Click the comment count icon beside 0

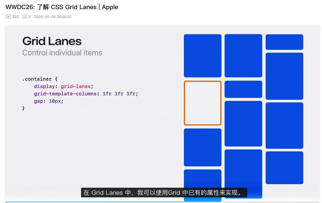pyautogui.click(x=25, y=17)
